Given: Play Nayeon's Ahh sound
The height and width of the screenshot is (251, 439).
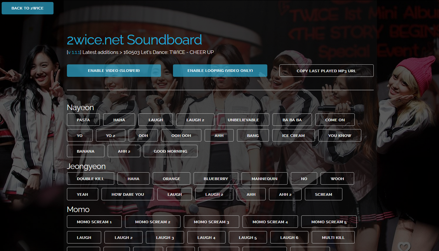Looking at the screenshot, I should pyautogui.click(x=219, y=135).
